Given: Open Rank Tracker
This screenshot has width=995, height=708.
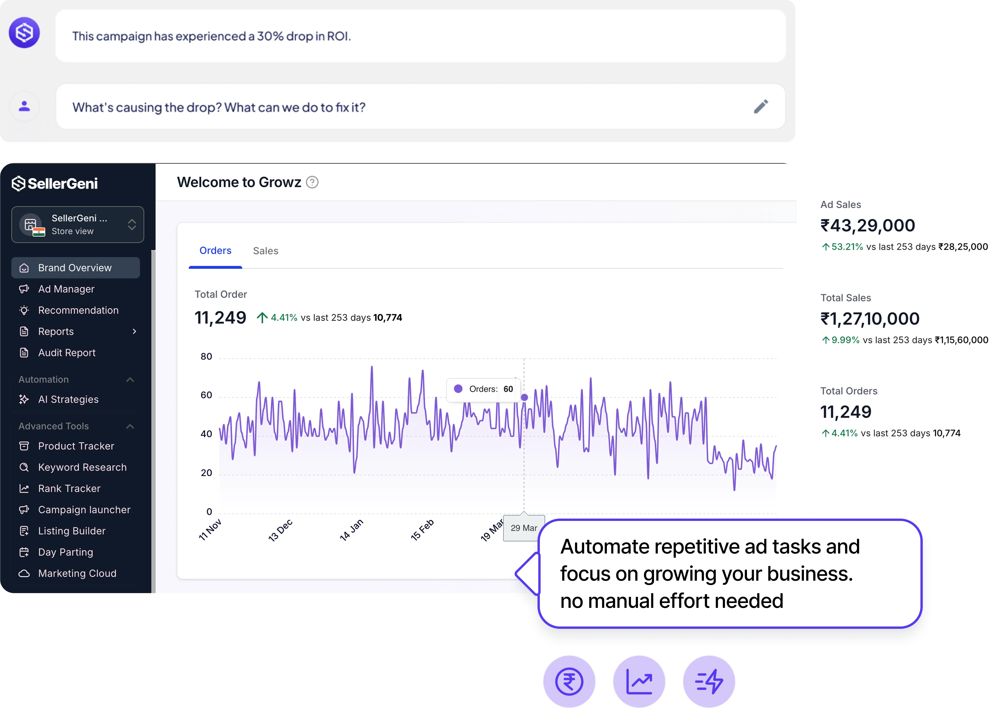Looking at the screenshot, I should pos(69,488).
